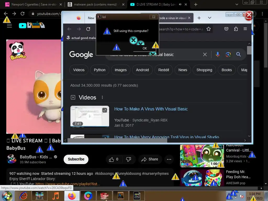Open How To Make A Virus With Visual Basic
This screenshot has width=268, height=201.
pos(151,109)
